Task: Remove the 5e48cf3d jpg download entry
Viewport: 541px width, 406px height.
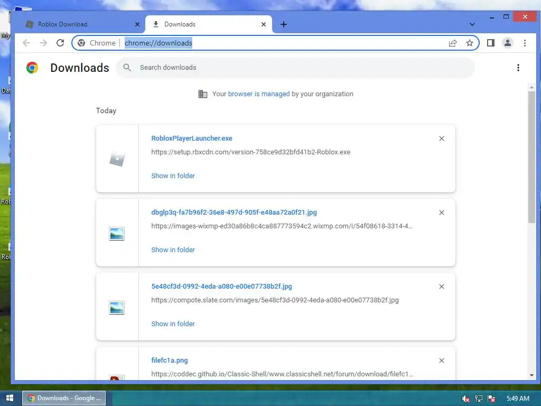Action: (x=441, y=287)
